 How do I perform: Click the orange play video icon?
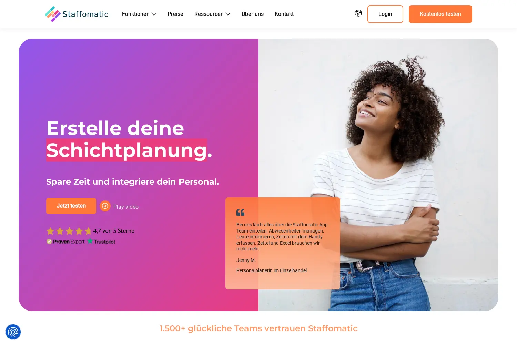pyautogui.click(x=105, y=206)
